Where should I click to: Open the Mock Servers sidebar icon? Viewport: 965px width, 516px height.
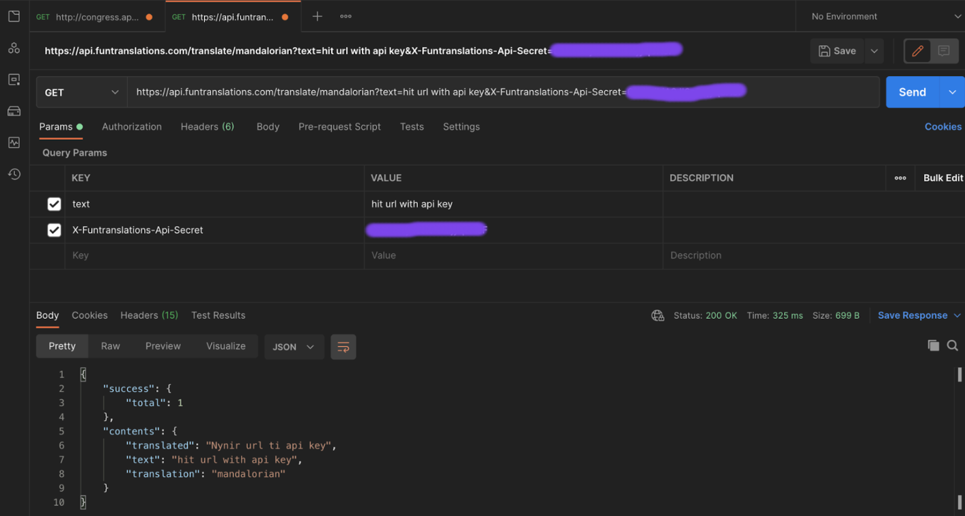14,111
